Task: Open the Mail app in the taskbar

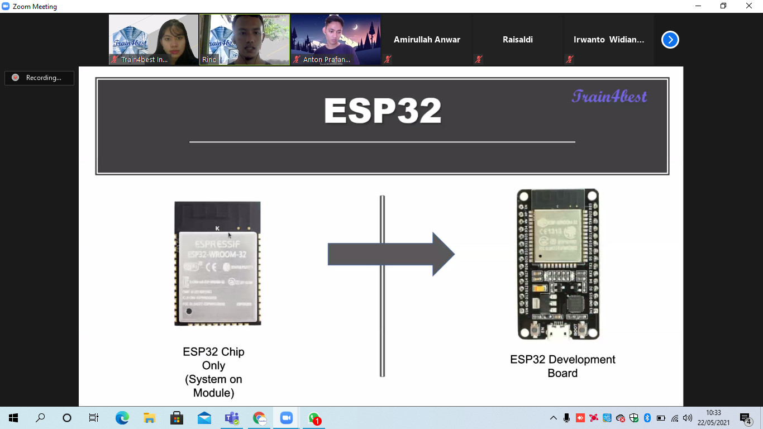Action: [x=204, y=418]
